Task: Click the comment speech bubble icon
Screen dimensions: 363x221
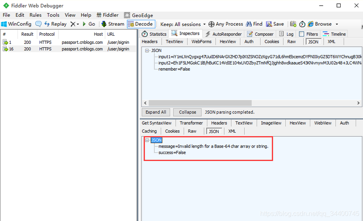Action: tap(39, 24)
